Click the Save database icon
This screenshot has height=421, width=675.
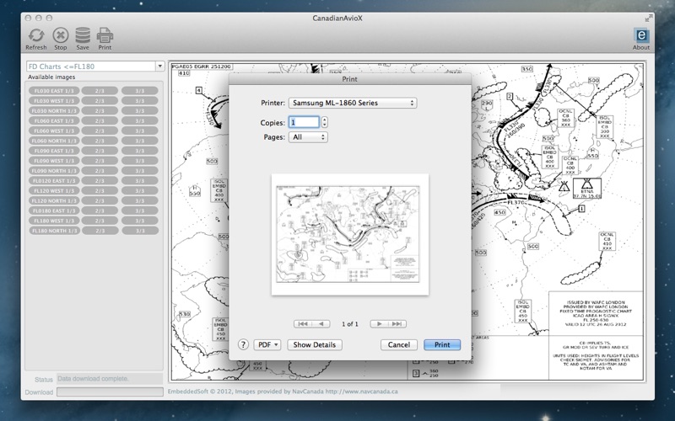click(83, 35)
